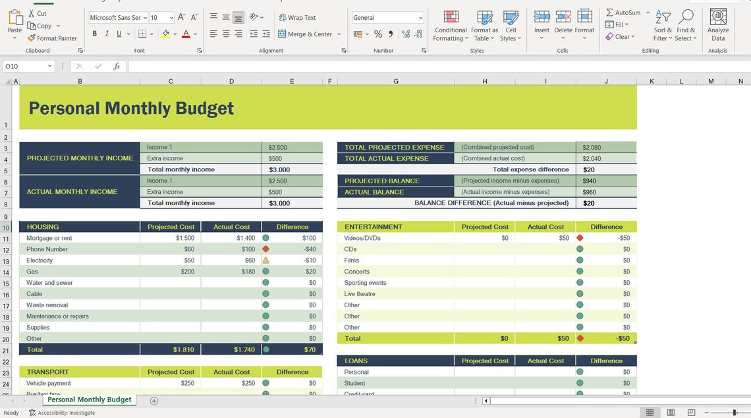Open the Merge & Center menu
The height and width of the screenshot is (418, 751).
(306, 33)
